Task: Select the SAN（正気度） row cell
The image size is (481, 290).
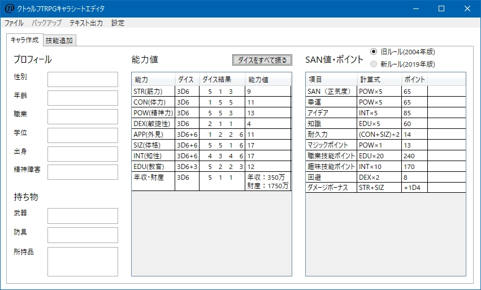Action: (x=331, y=92)
